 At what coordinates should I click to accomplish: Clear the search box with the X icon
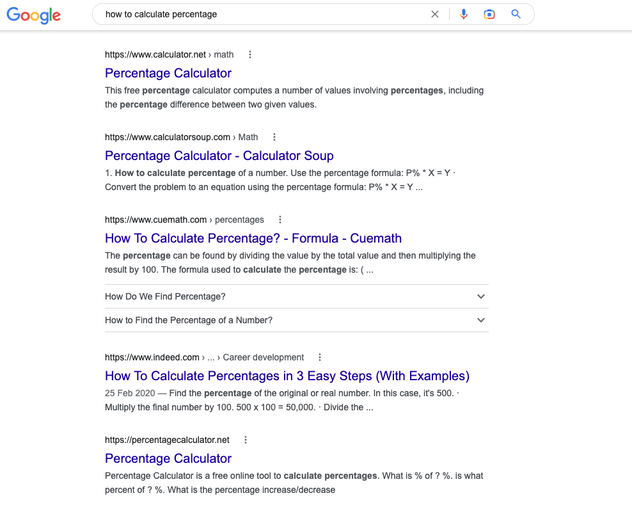tap(434, 14)
